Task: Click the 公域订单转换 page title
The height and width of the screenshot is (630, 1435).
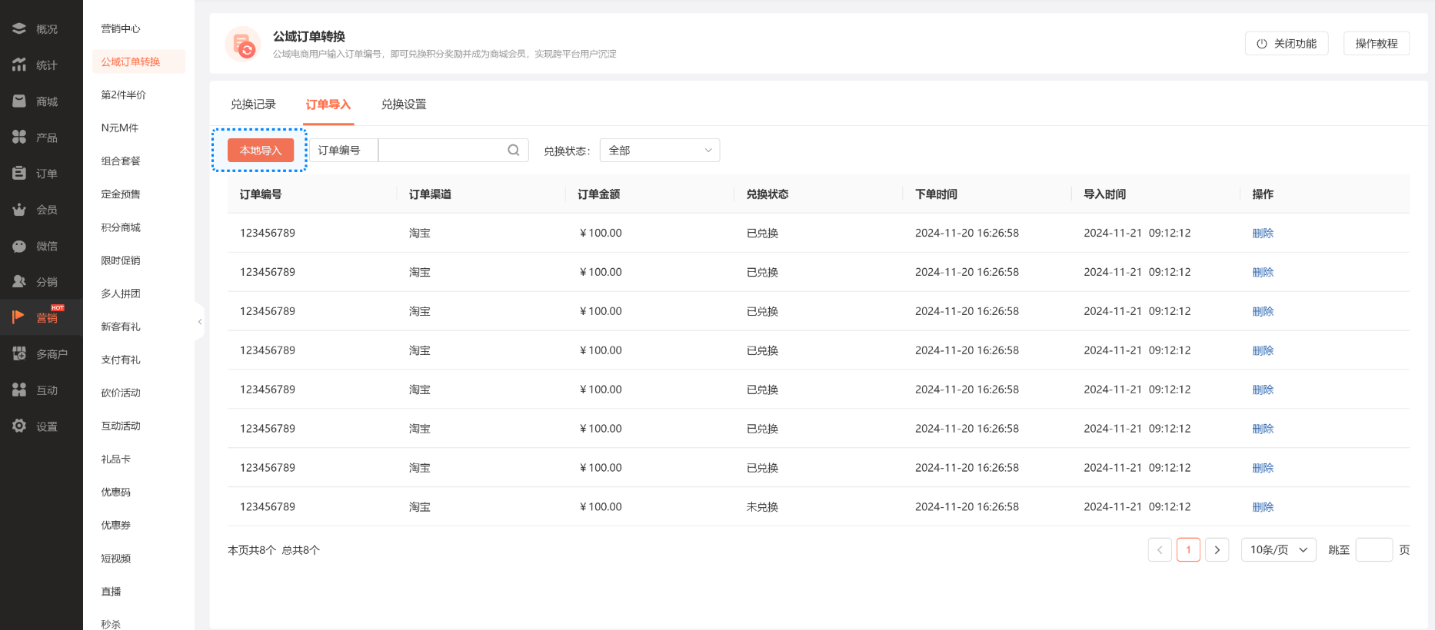Action: 309,37
